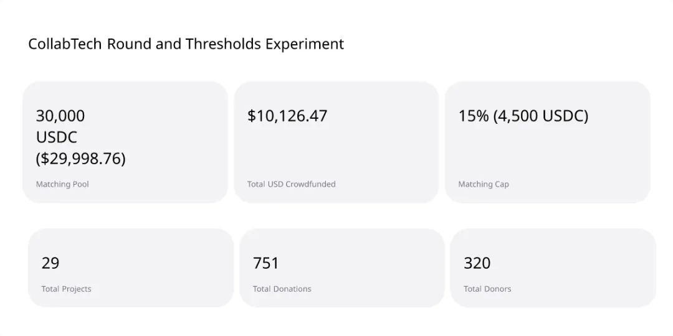The width and height of the screenshot is (673, 336).
Task: Click the (4,500 USDC) cap amount
Action: (541, 116)
